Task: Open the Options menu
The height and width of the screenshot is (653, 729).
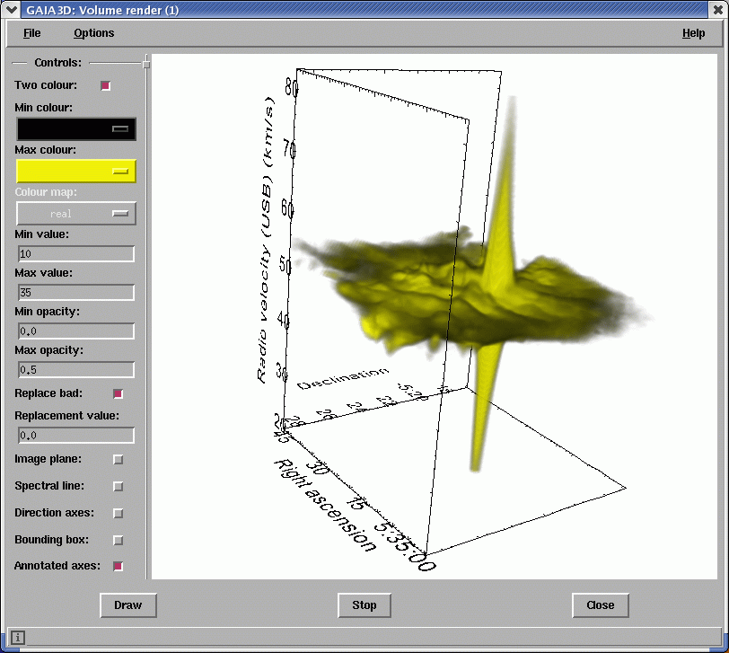Action: tap(93, 33)
